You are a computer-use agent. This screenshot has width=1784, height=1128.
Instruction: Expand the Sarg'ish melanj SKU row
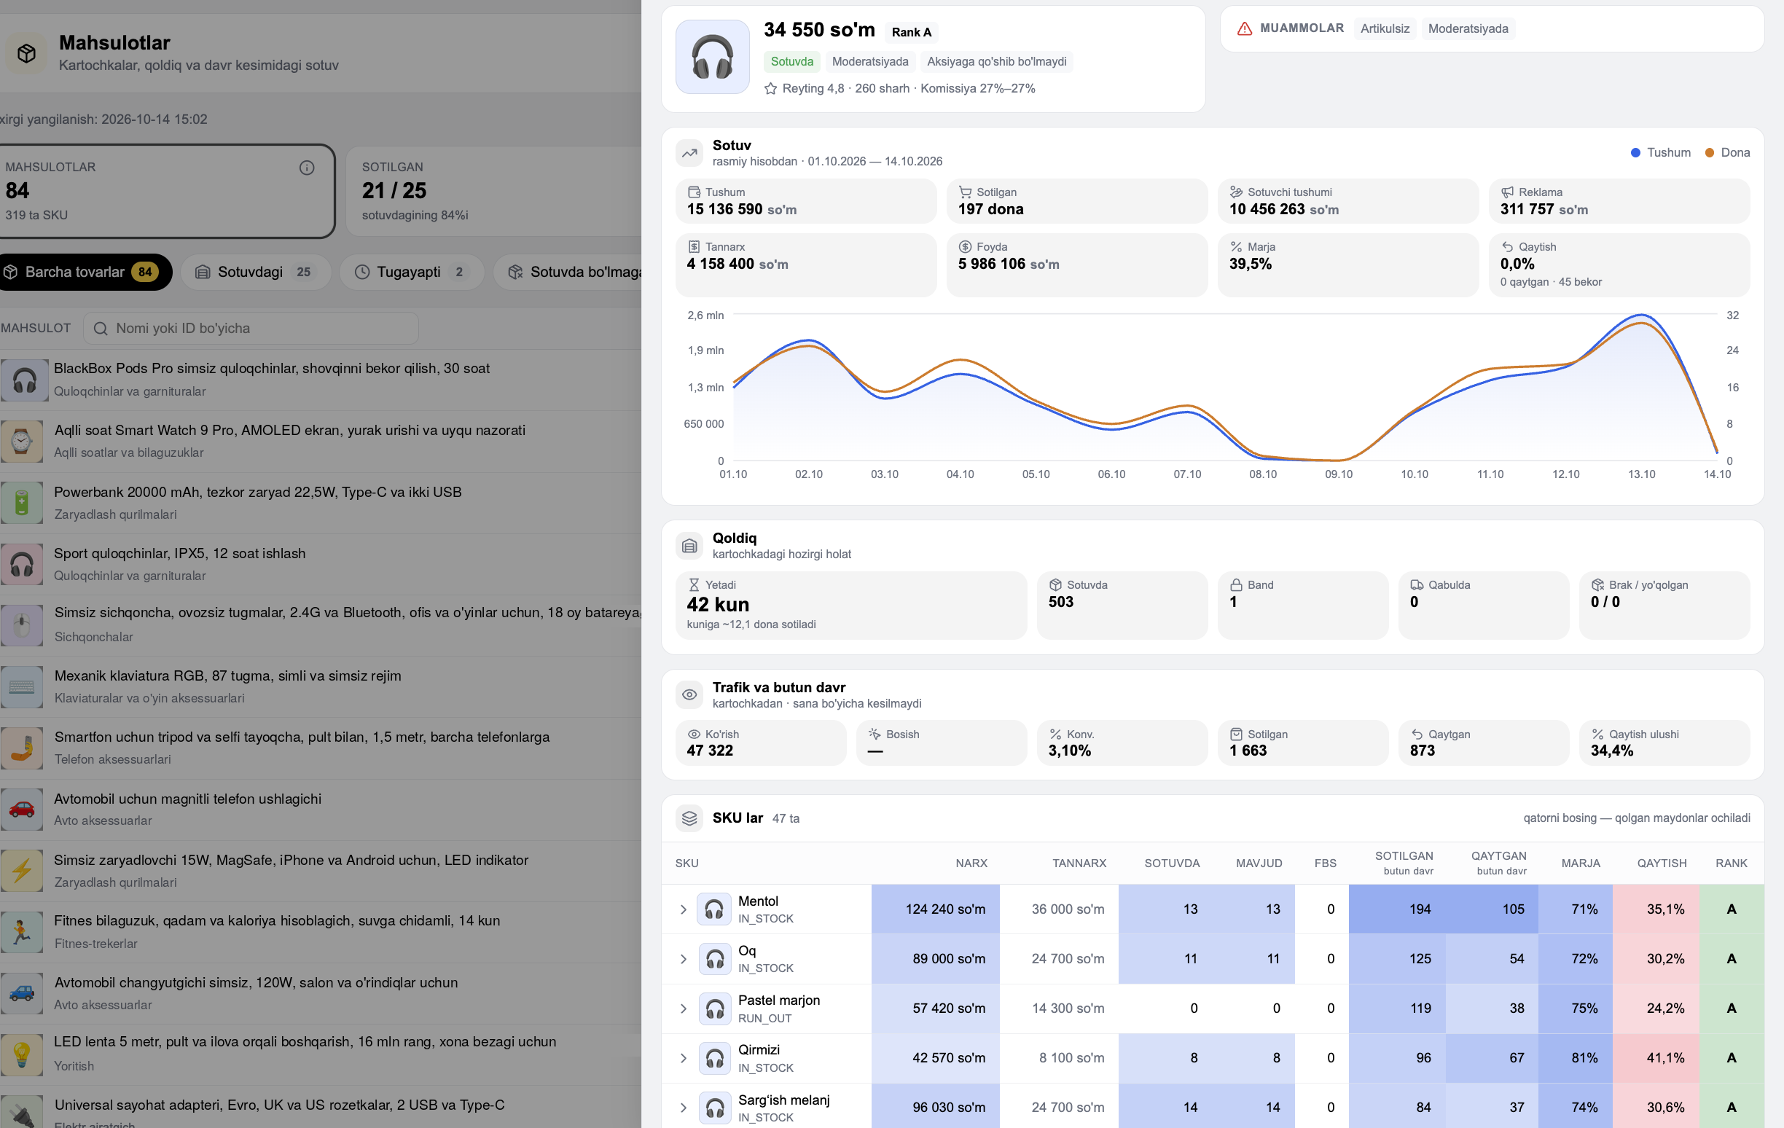click(684, 1108)
